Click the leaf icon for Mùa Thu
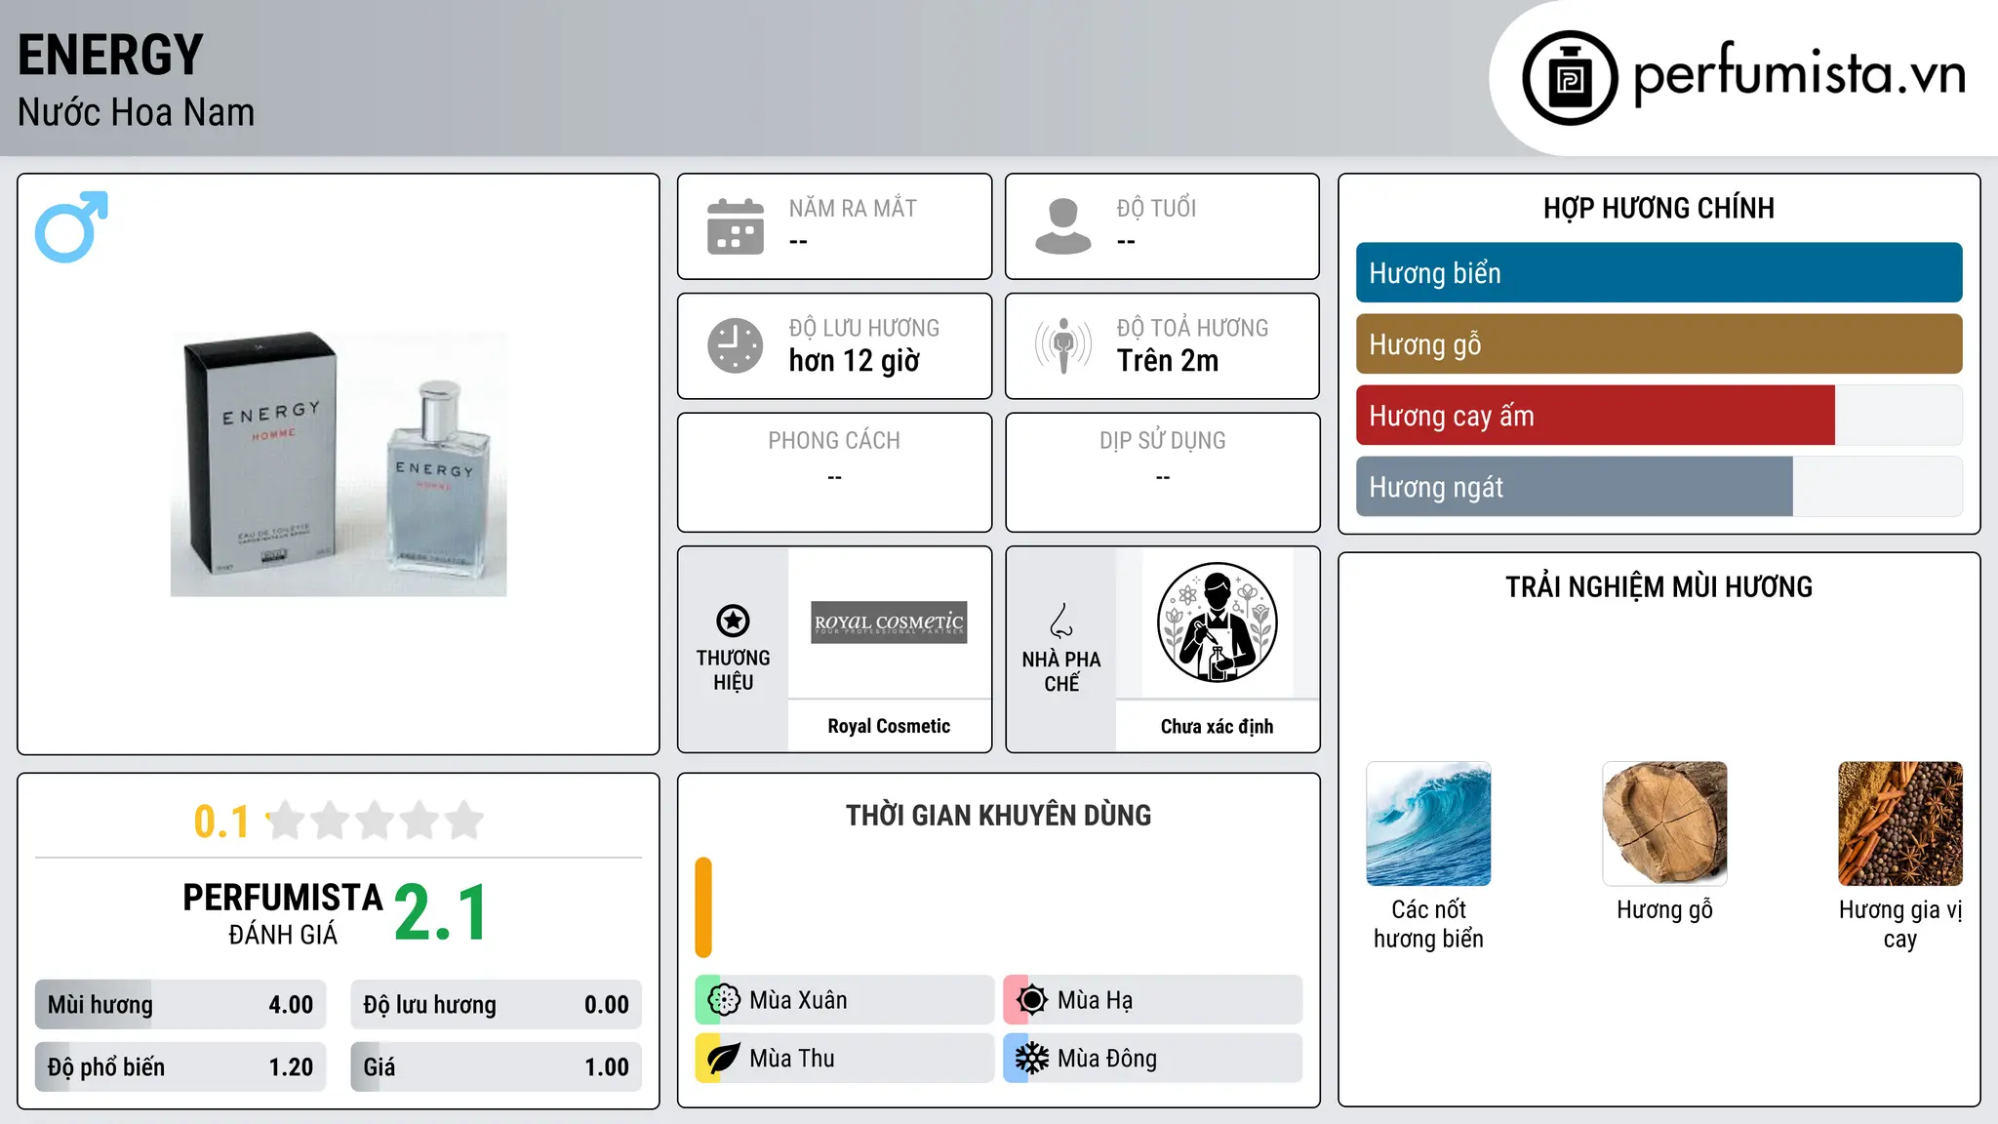Viewport: 1998px width, 1124px height. point(724,1059)
